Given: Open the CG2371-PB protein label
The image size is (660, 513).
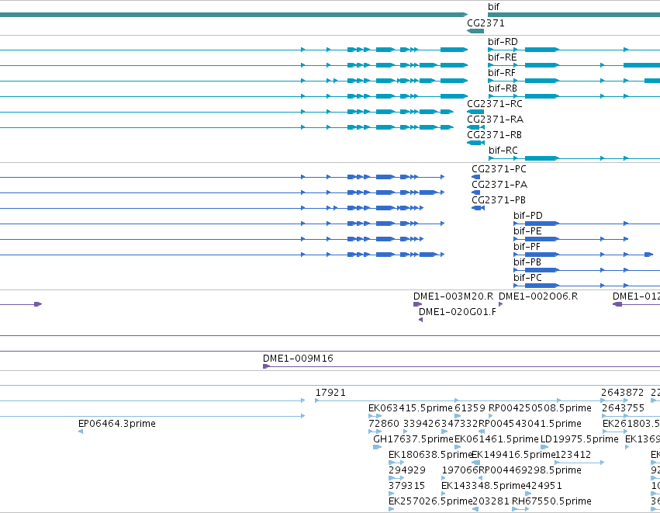Looking at the screenshot, I should click(499, 200).
